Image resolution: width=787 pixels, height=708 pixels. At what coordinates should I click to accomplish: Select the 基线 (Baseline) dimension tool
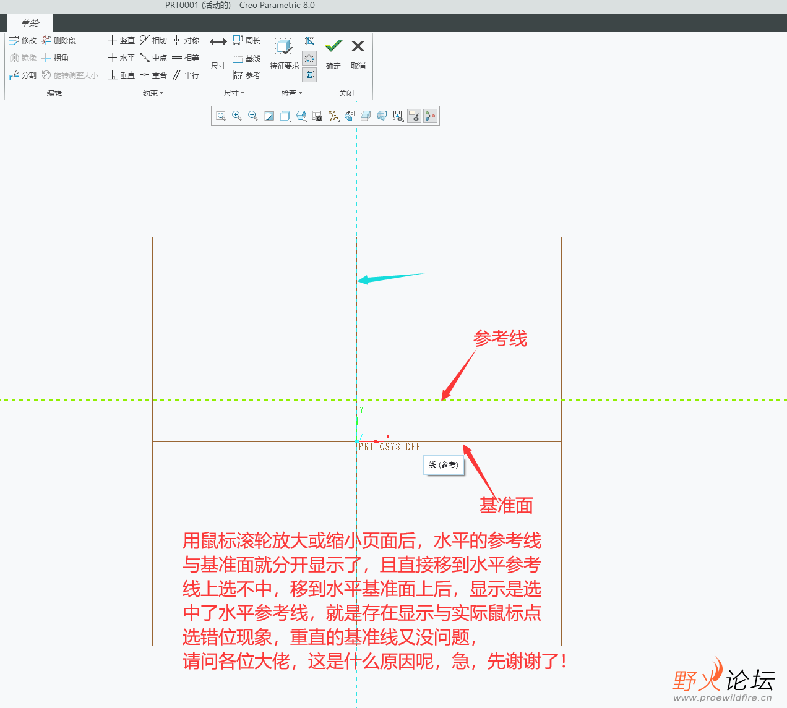tap(247, 59)
